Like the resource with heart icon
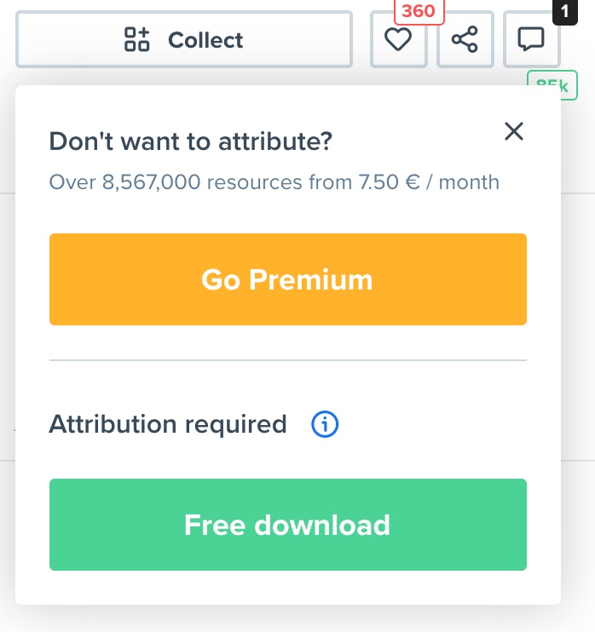 [x=398, y=39]
